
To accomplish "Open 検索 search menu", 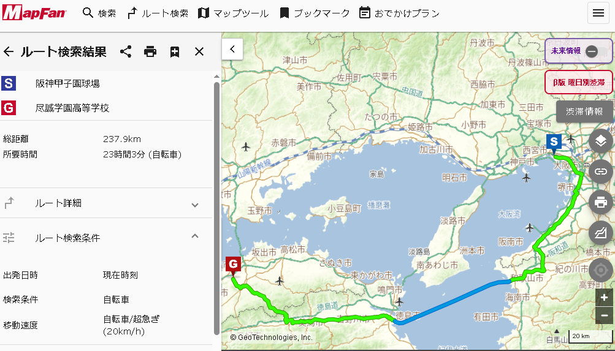I will point(99,13).
